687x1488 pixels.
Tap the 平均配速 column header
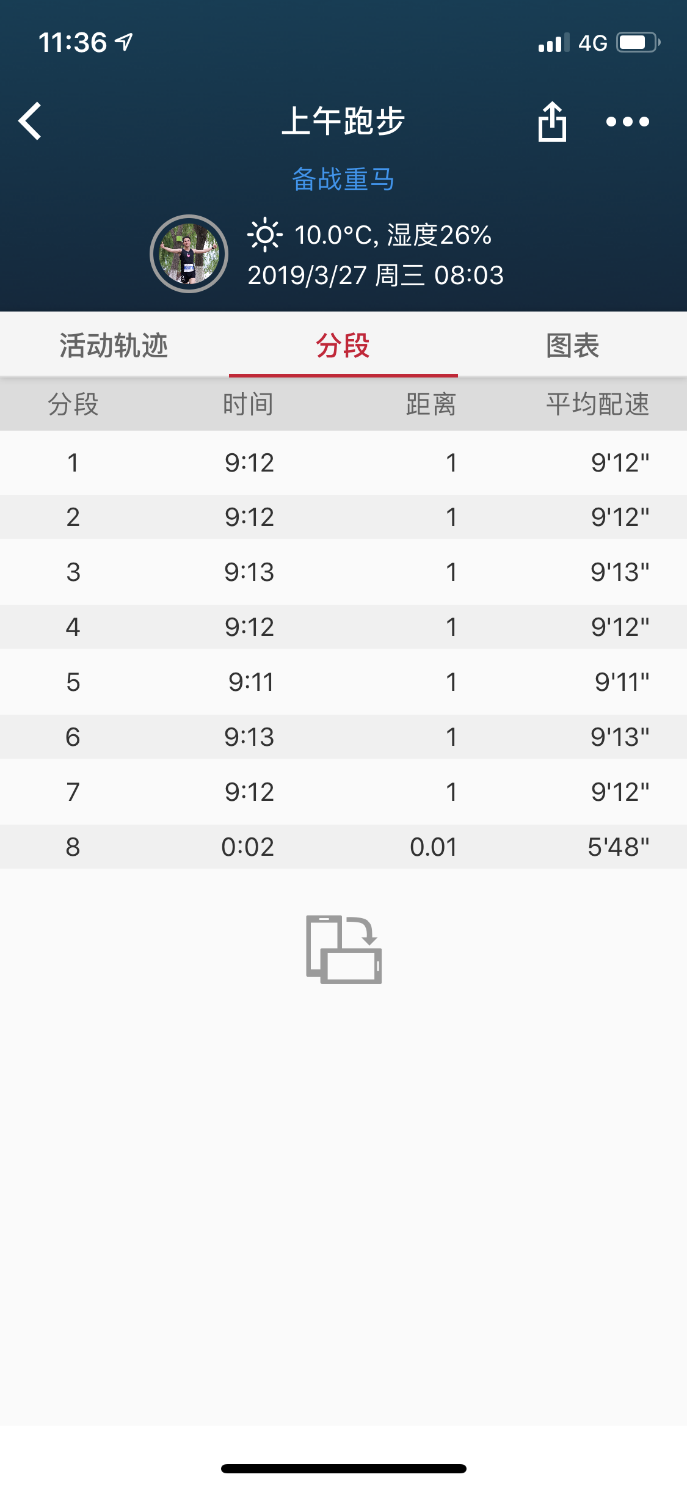(x=597, y=404)
